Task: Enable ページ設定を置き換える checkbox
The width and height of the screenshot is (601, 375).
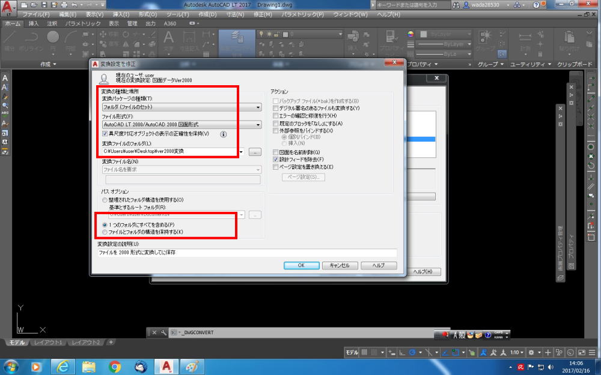Action: [275, 167]
